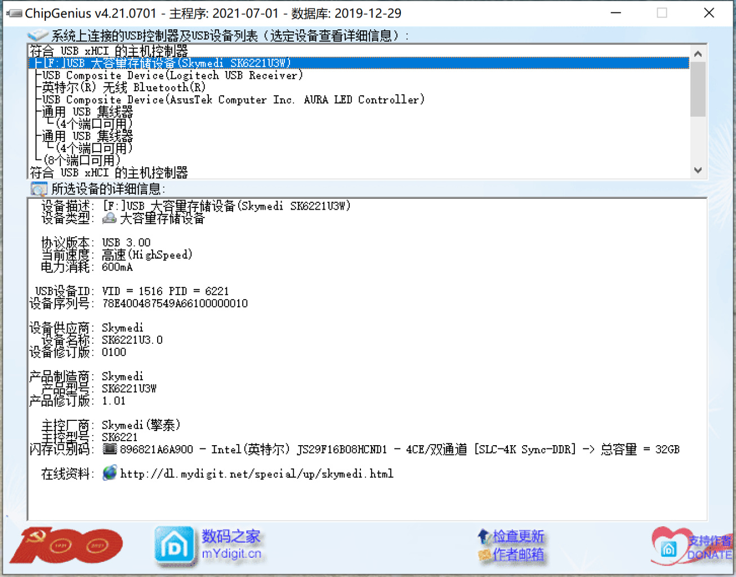Click the heart donate icon

point(669,545)
